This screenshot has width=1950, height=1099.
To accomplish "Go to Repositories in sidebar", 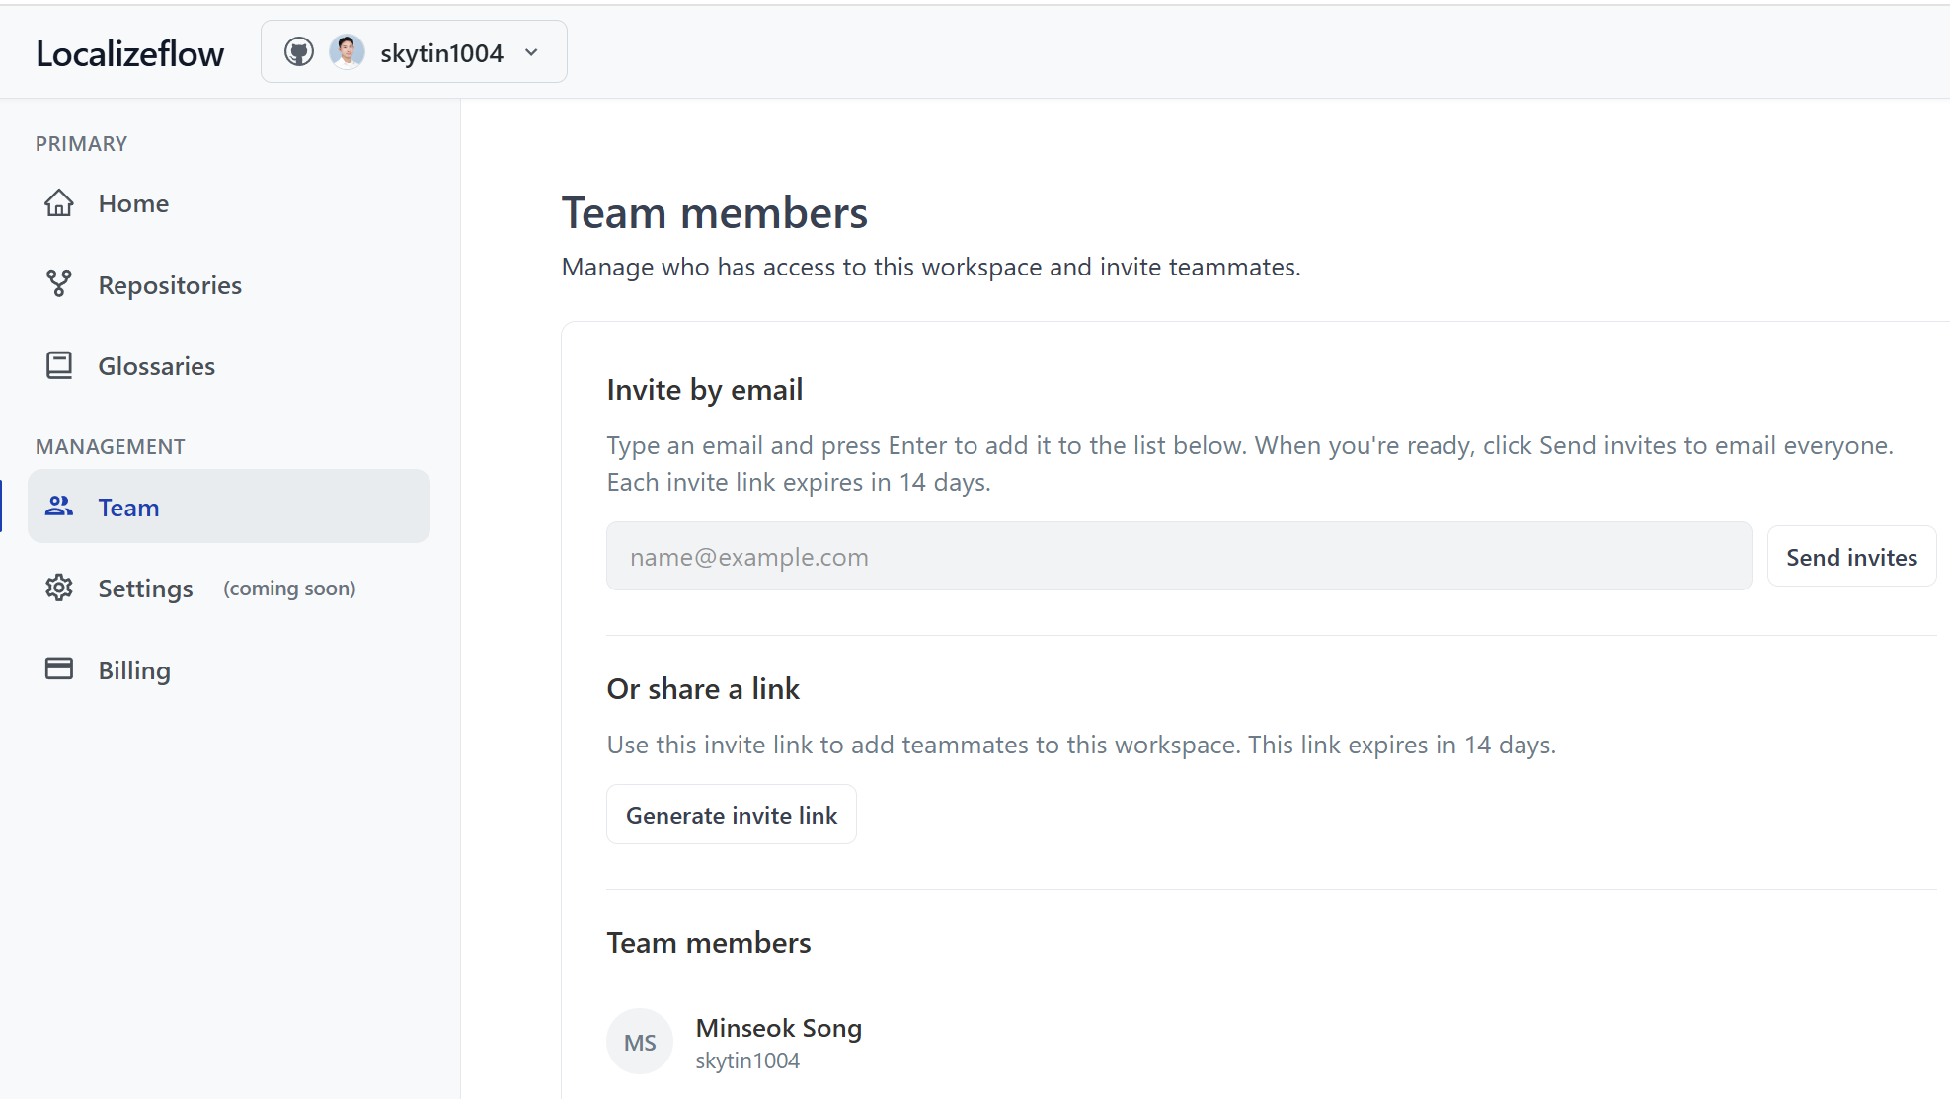I will pyautogui.click(x=170, y=285).
